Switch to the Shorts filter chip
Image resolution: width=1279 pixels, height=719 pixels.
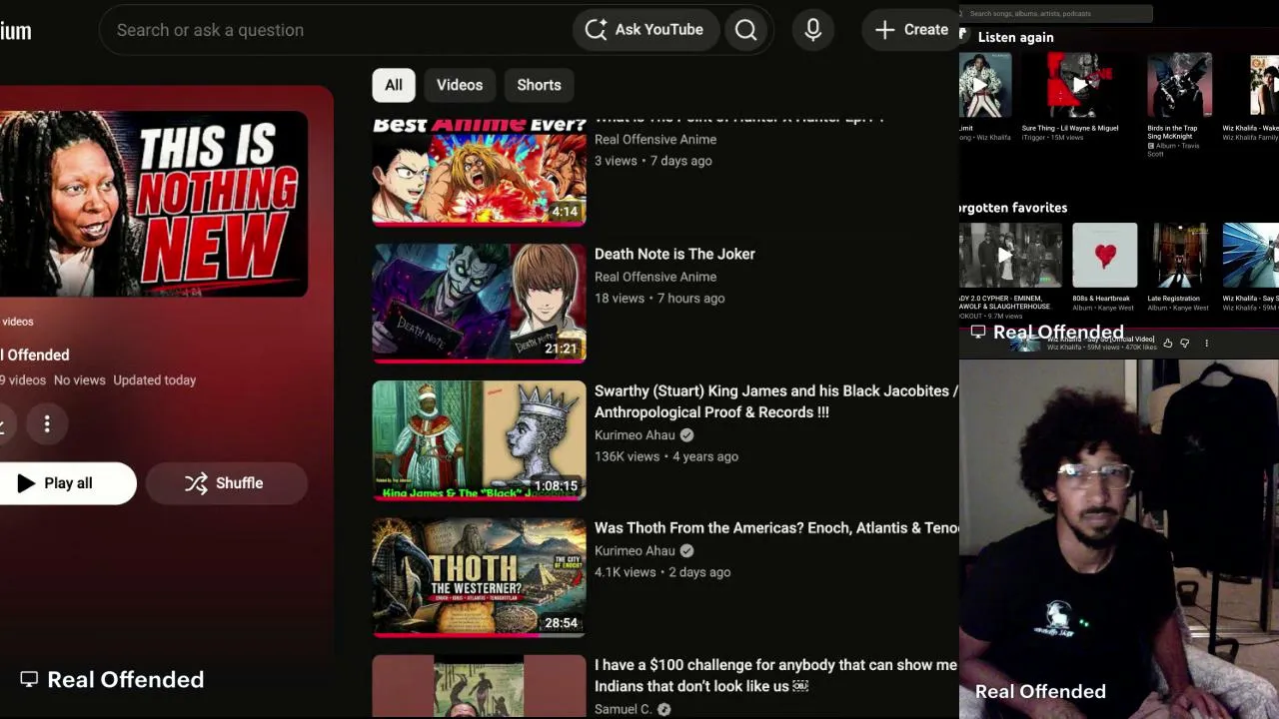click(539, 85)
